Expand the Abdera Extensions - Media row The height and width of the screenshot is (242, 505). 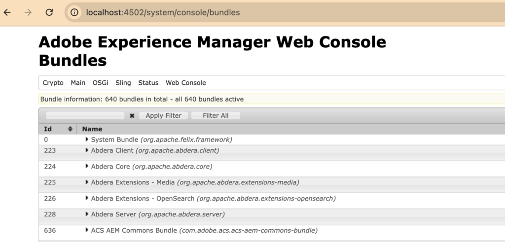(87, 182)
